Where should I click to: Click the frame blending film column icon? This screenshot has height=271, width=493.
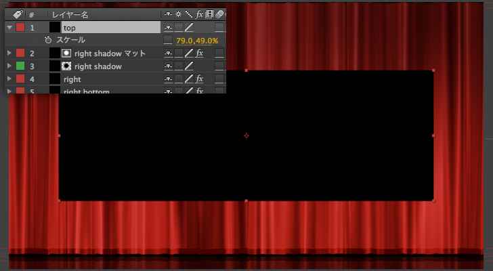[210, 14]
